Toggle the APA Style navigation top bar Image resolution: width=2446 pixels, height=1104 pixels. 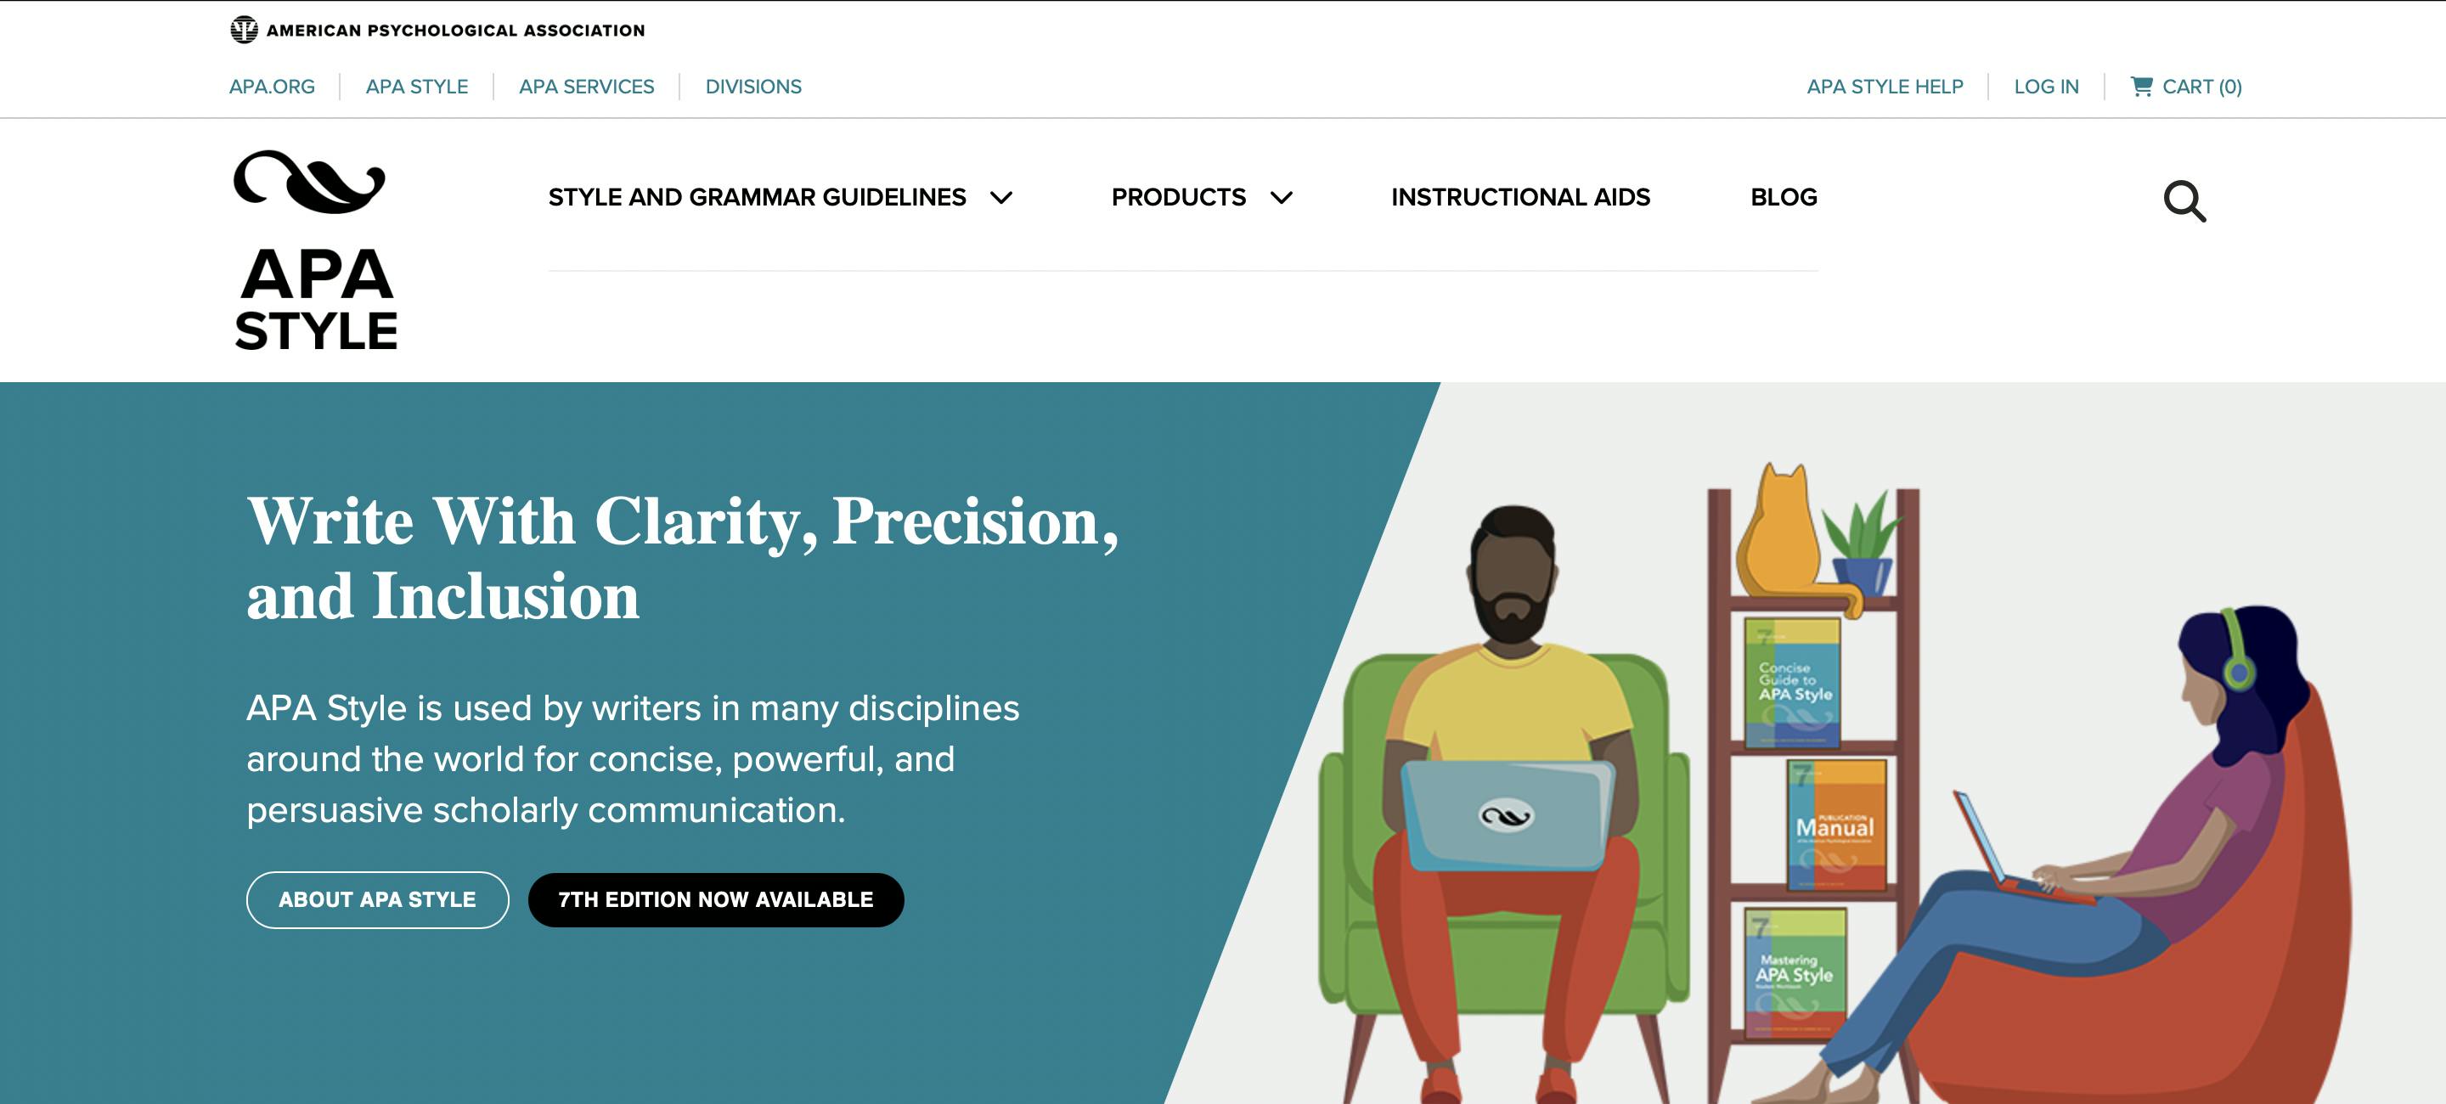click(x=416, y=86)
